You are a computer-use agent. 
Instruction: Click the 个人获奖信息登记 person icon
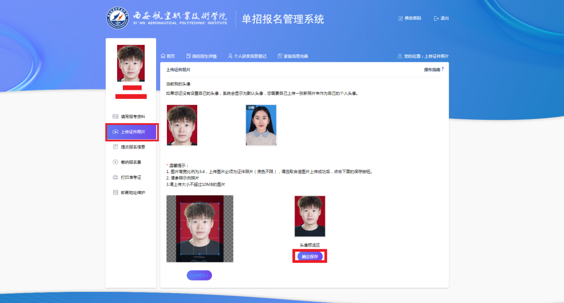230,56
